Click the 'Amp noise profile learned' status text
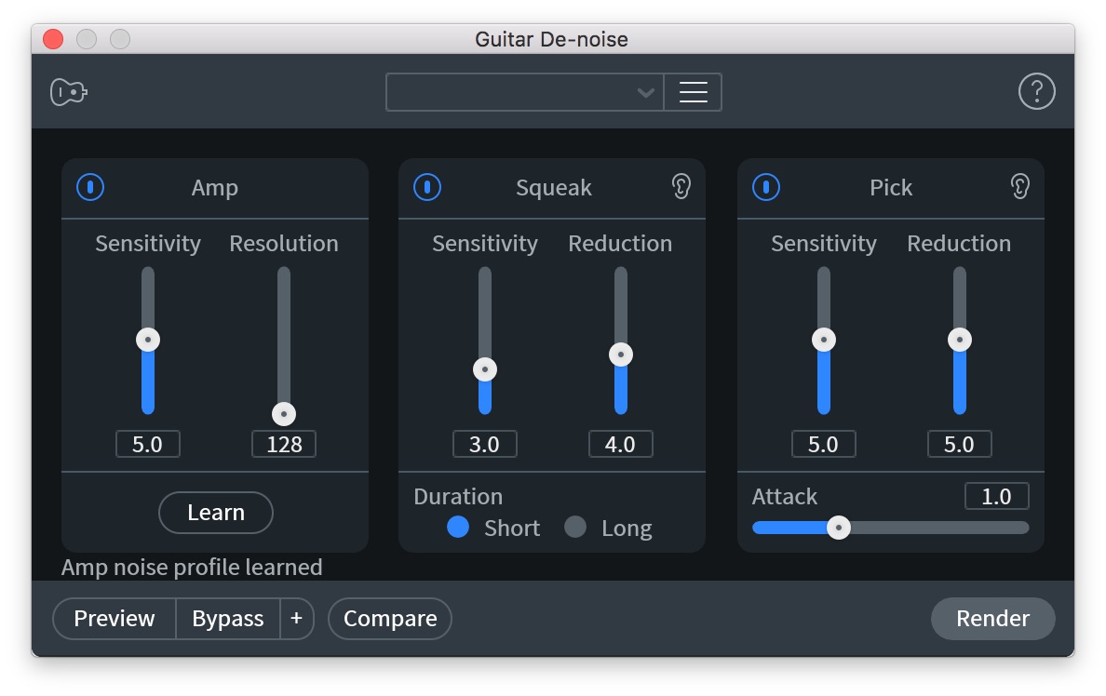The height and width of the screenshot is (696, 1106). tap(192, 568)
